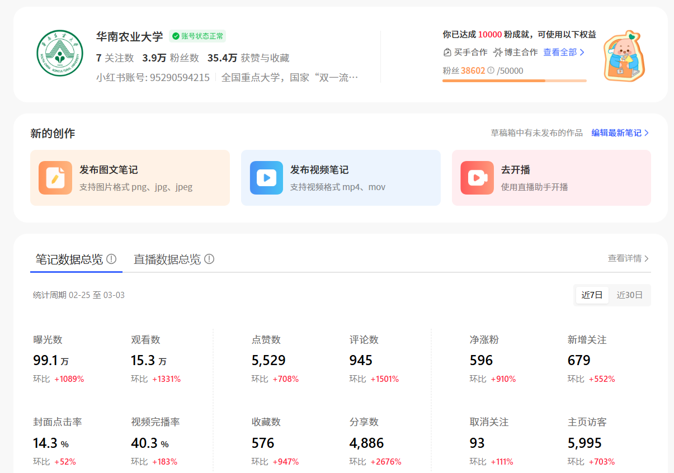
Task: Click 去开播 card title
Action: 516,170
